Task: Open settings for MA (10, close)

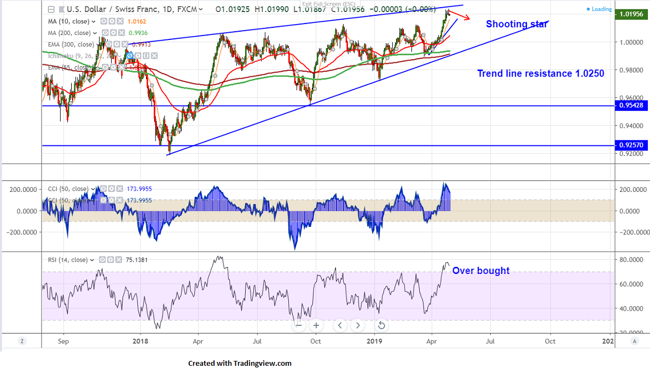Action: coord(112,21)
